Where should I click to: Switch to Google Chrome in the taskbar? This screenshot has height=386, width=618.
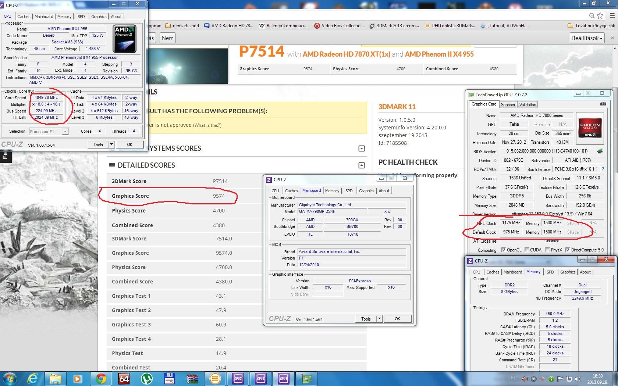pos(101,379)
